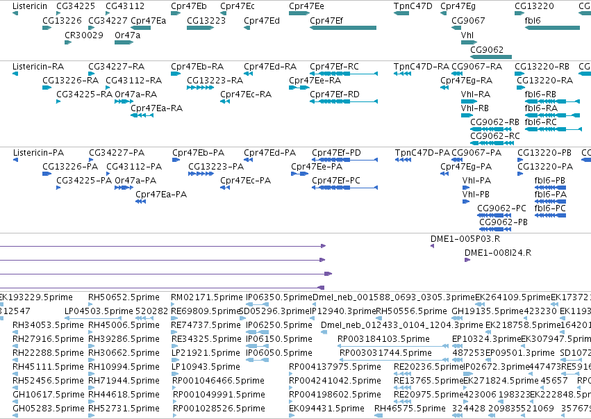This screenshot has height=419, width=591.
Task: Click the CG13223 gene label in top track
Action: tap(206, 20)
